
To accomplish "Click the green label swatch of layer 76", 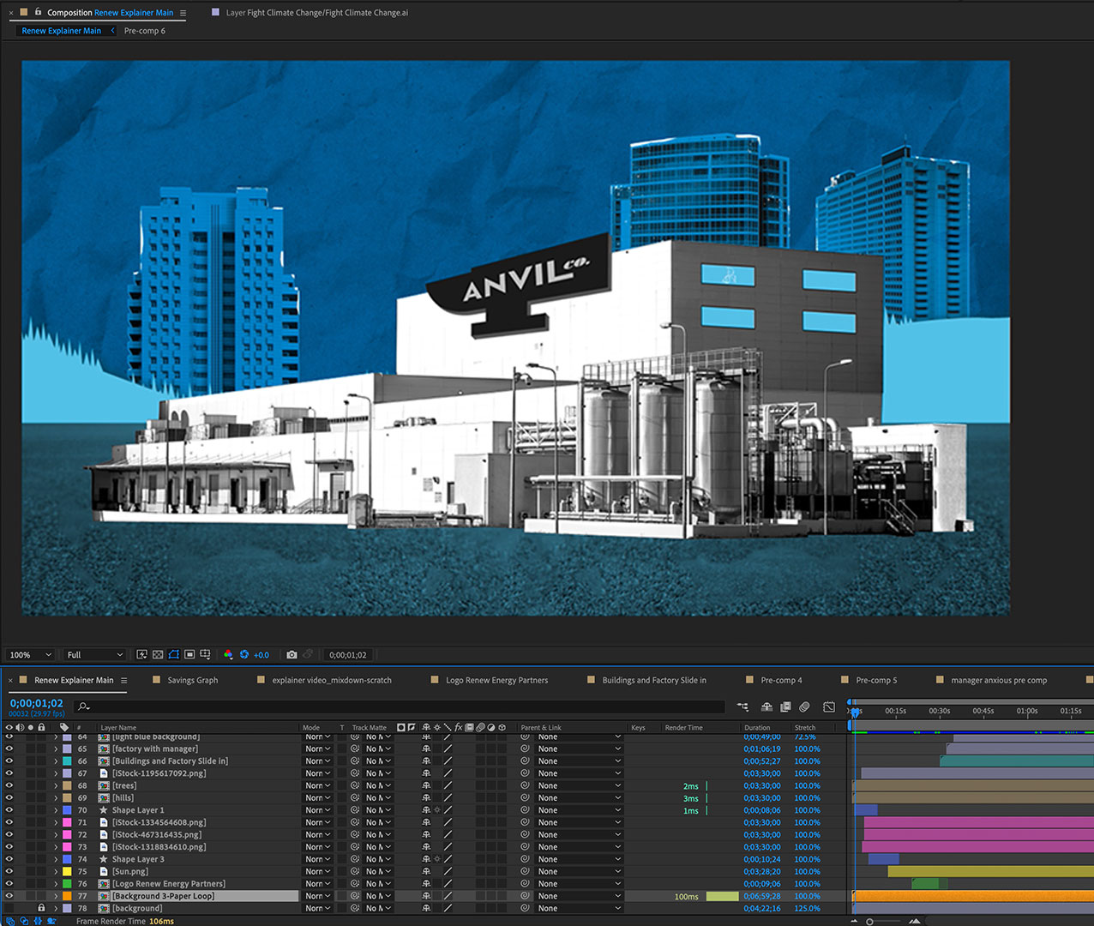I will (68, 884).
